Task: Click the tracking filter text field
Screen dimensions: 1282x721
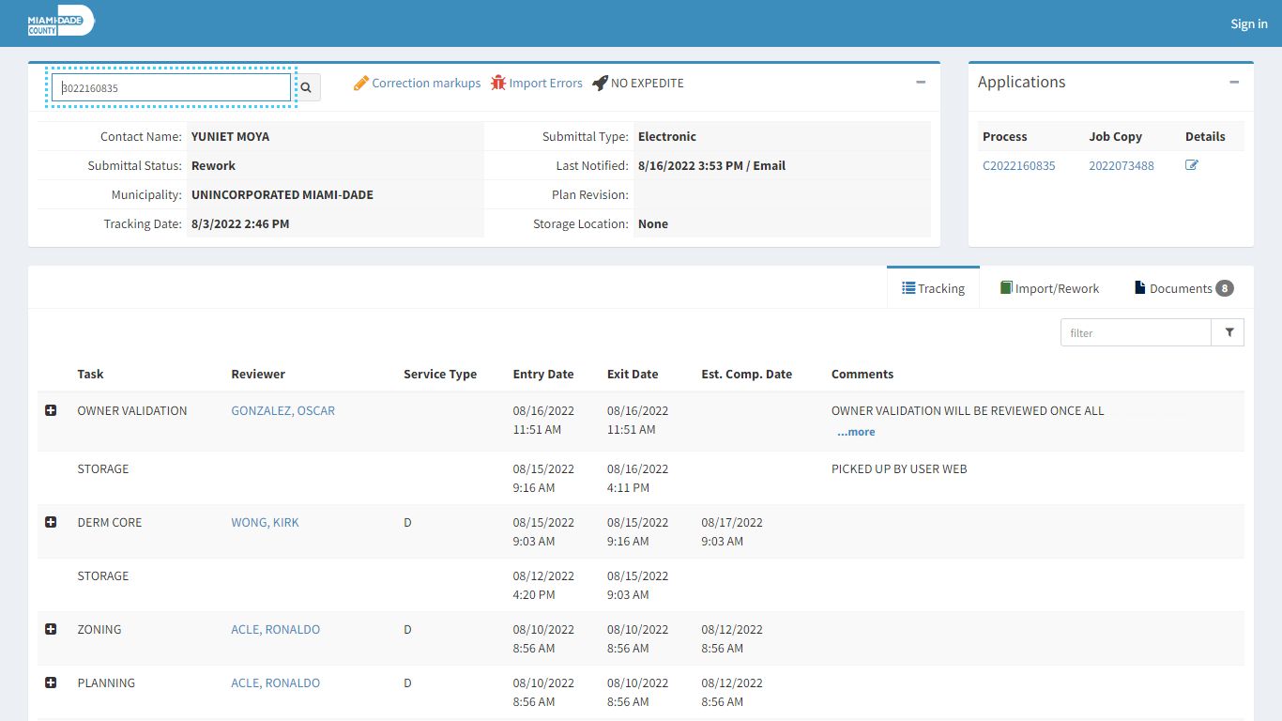Action: tap(1137, 332)
